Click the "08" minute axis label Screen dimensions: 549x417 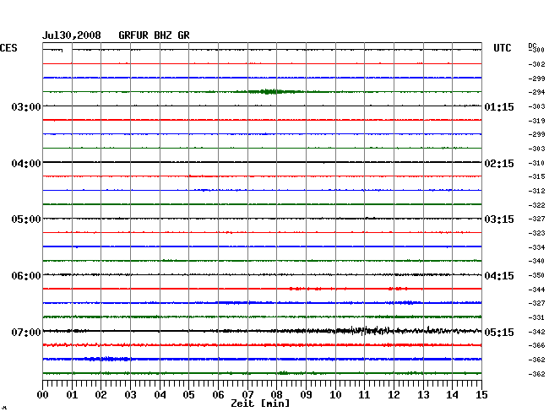276,395
